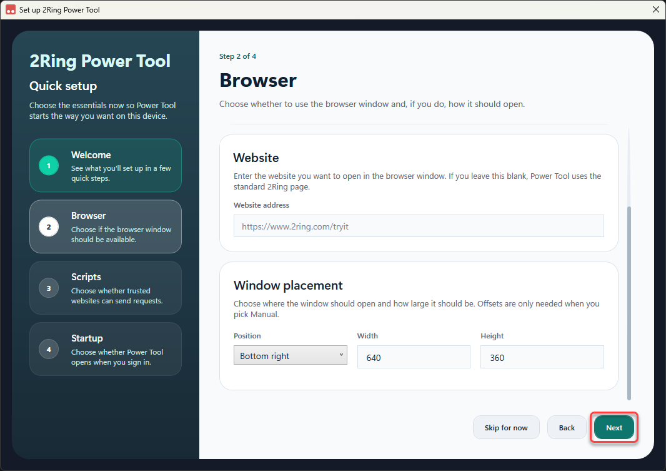This screenshot has height=471, width=666.
Task: Click the Back button
Action: 567,428
